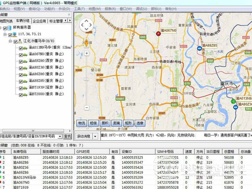This screenshot has width=252, height=189.
Task: Click status dot in table row 渝A013N9马华
Action: click(x=1, y=177)
